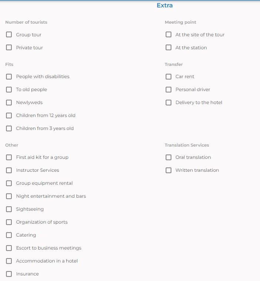
Task: Check the Group tour checkbox
Action: (x=9, y=34)
